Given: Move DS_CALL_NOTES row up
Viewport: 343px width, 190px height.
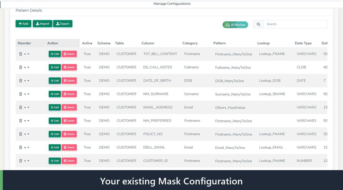Looking at the screenshot, I should point(25,67).
